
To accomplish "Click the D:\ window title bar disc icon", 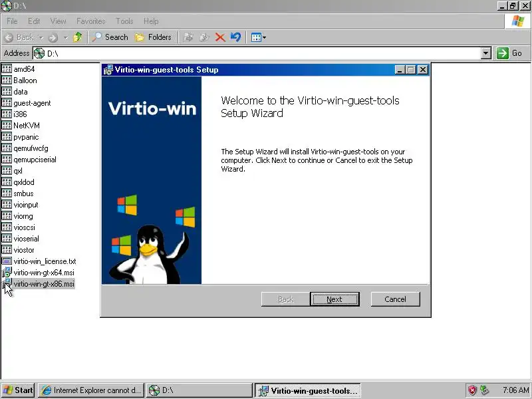I will [x=6, y=6].
